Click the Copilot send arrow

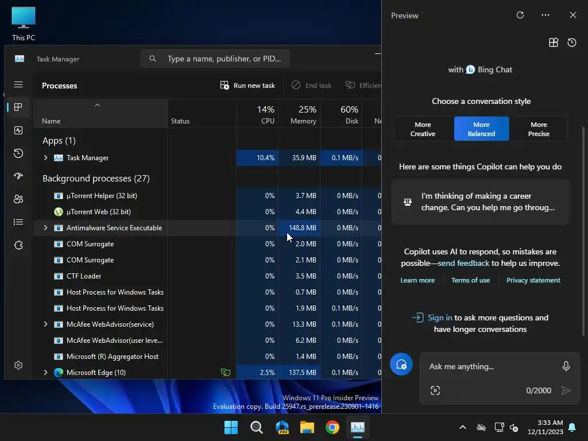tap(566, 390)
